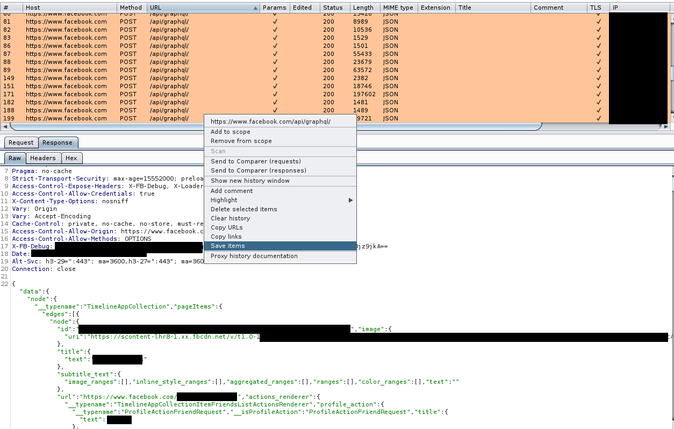Click the Vary: Accept-Encoding line
Screen dimensions: 674x429
coord(51,216)
